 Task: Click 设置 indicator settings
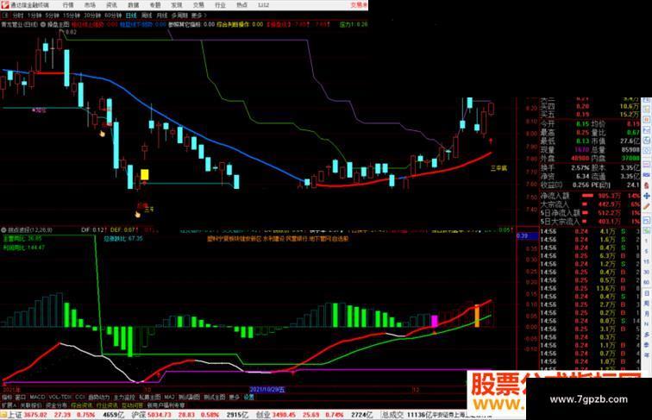[248, 397]
